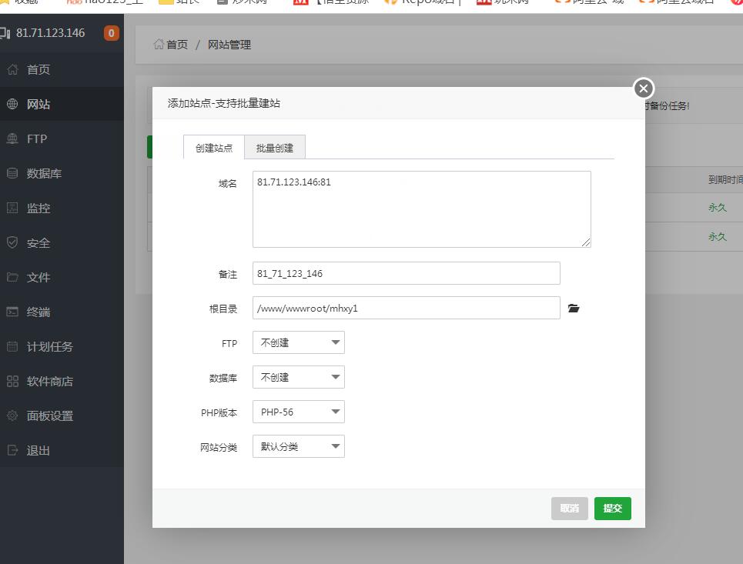Screen dimensions: 743x564
Task: Click the folder icon beside root directory field
Action: 573,309
